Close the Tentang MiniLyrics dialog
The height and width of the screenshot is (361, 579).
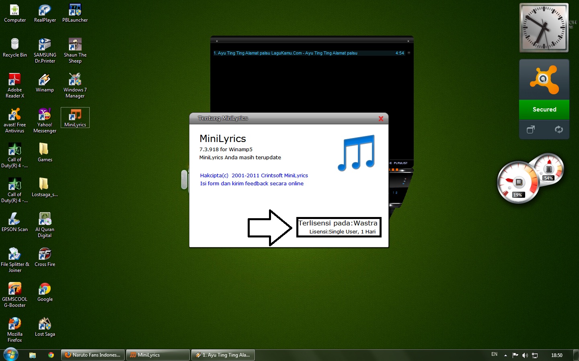tap(381, 119)
